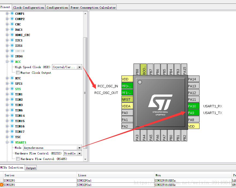Click the TSC peripheral cube icon
The height and width of the screenshot is (188, 236).
(12, 137)
